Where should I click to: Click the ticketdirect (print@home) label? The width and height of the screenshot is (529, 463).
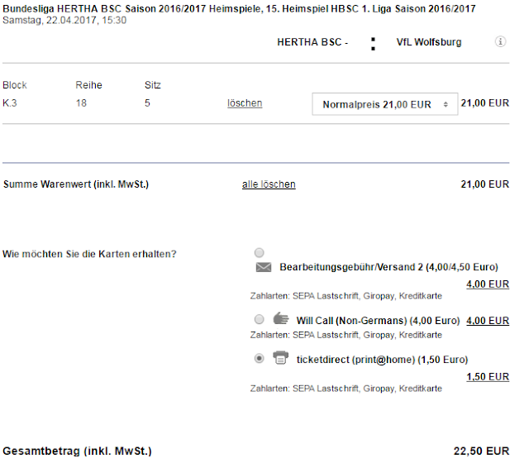382,360
